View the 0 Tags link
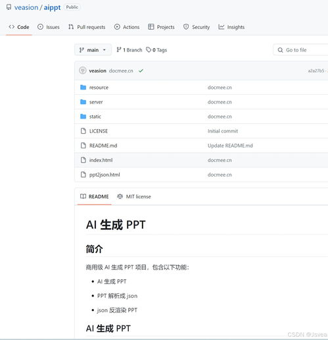 coord(156,50)
